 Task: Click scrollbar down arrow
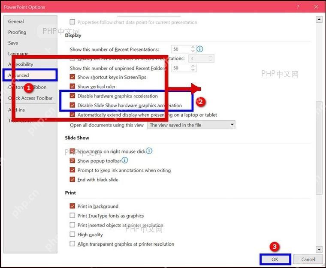pos(319,249)
